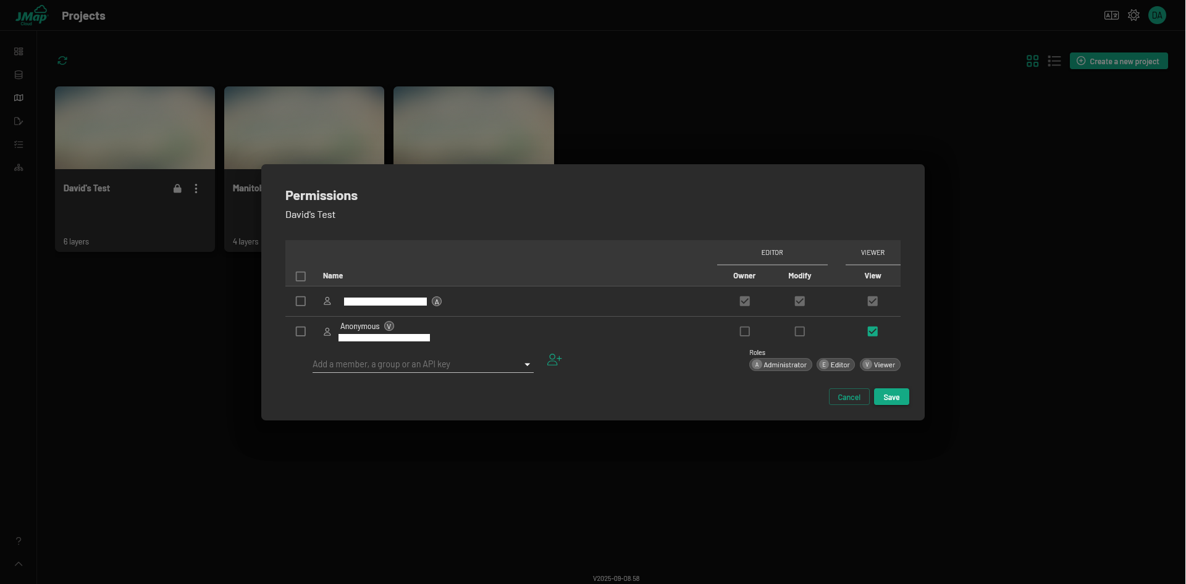Uncheck View permission for Anonymous
Image resolution: width=1186 pixels, height=584 pixels.
tap(872, 332)
